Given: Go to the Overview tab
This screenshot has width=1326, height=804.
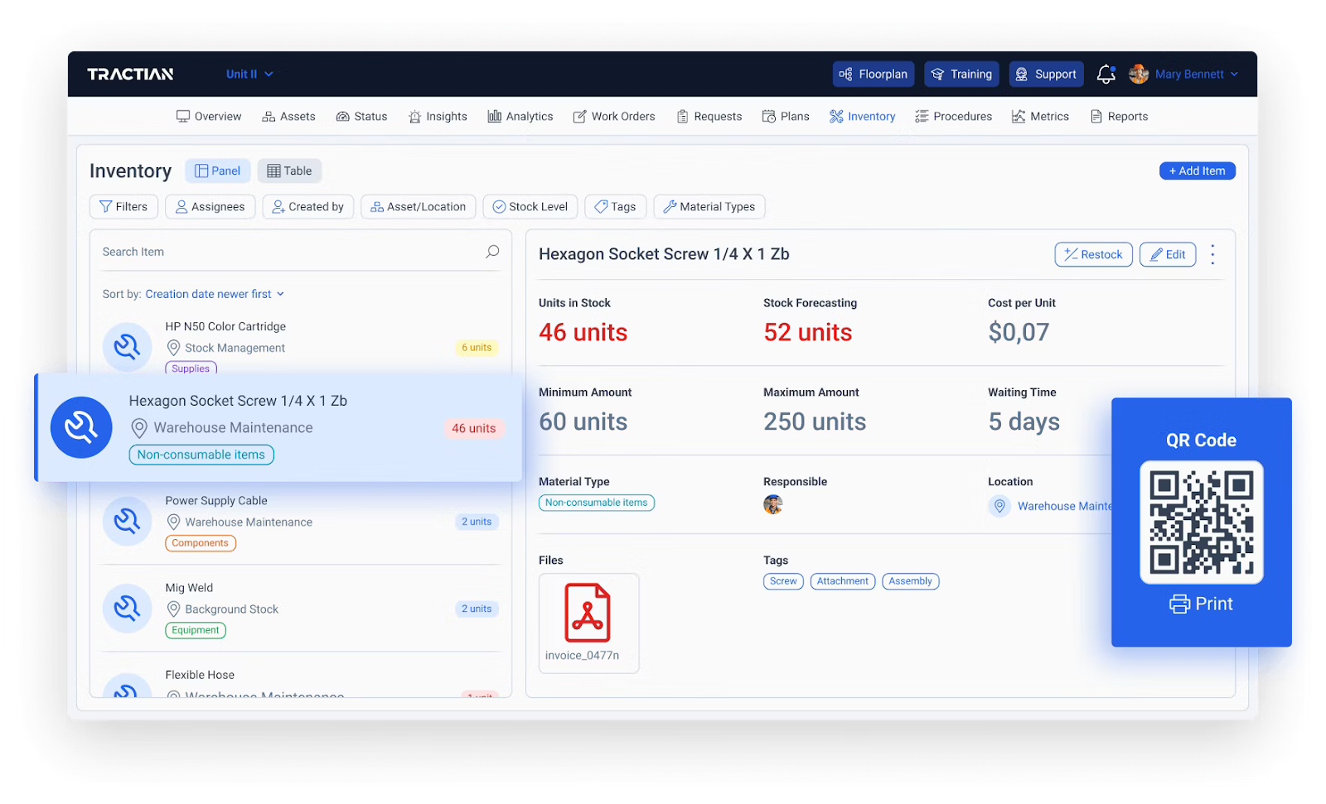Looking at the screenshot, I should [209, 117].
